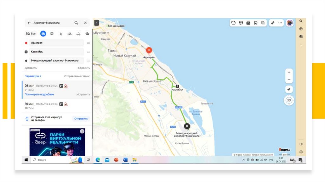Select the car route mode icon
The height and width of the screenshot is (182, 325).
pyautogui.click(x=43, y=34)
